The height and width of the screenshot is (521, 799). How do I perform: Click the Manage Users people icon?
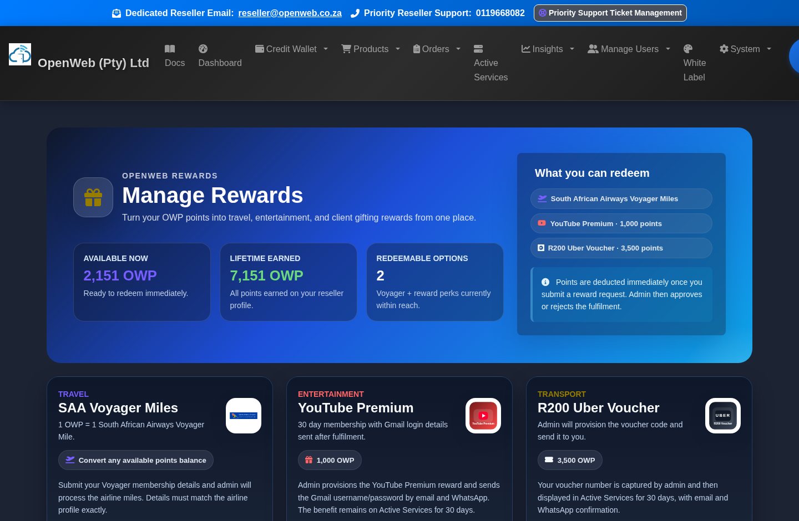pos(593,49)
